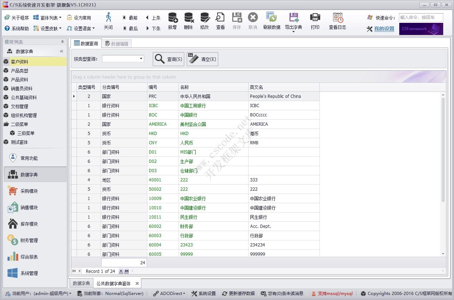The image size is (454, 300).
Task: Collapse the 数据字典 panel chevron
Action: point(61,51)
